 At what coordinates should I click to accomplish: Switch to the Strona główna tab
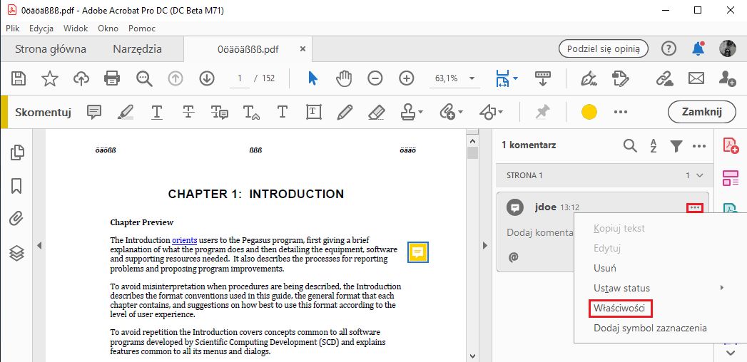pos(51,49)
